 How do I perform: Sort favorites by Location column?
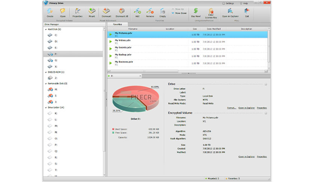click(170, 29)
